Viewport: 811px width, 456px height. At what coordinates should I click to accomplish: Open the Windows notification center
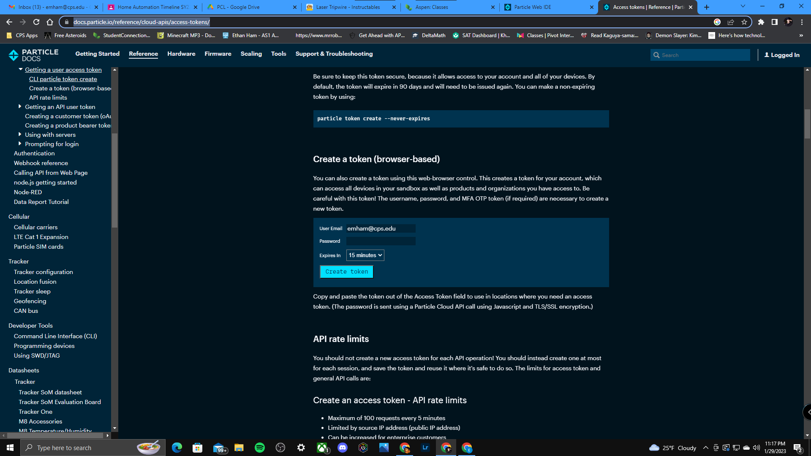(797, 448)
